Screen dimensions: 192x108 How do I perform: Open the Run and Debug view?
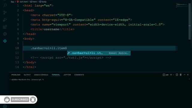(5, 20)
